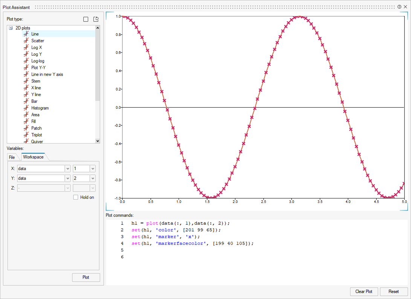Click the Scatter plot type icon

click(x=26, y=41)
